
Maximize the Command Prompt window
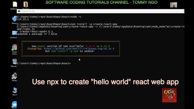point(183,11)
